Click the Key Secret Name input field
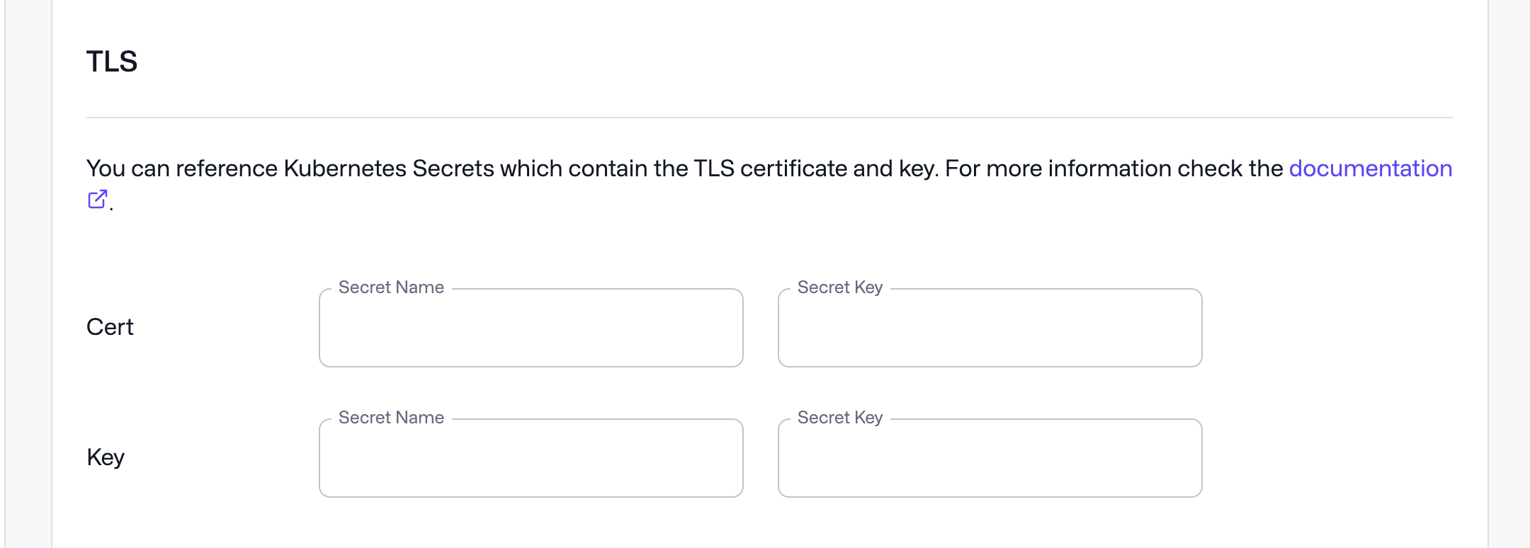Image resolution: width=1530 pixels, height=548 pixels. pyautogui.click(x=531, y=457)
